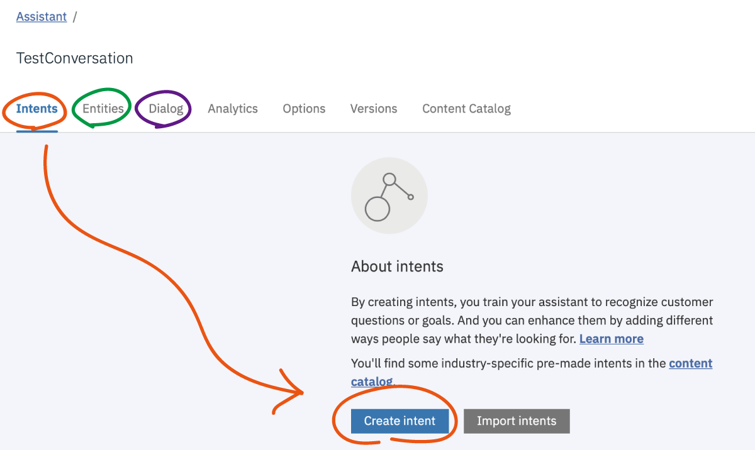Click the first paragraph under About intents

click(x=532, y=320)
